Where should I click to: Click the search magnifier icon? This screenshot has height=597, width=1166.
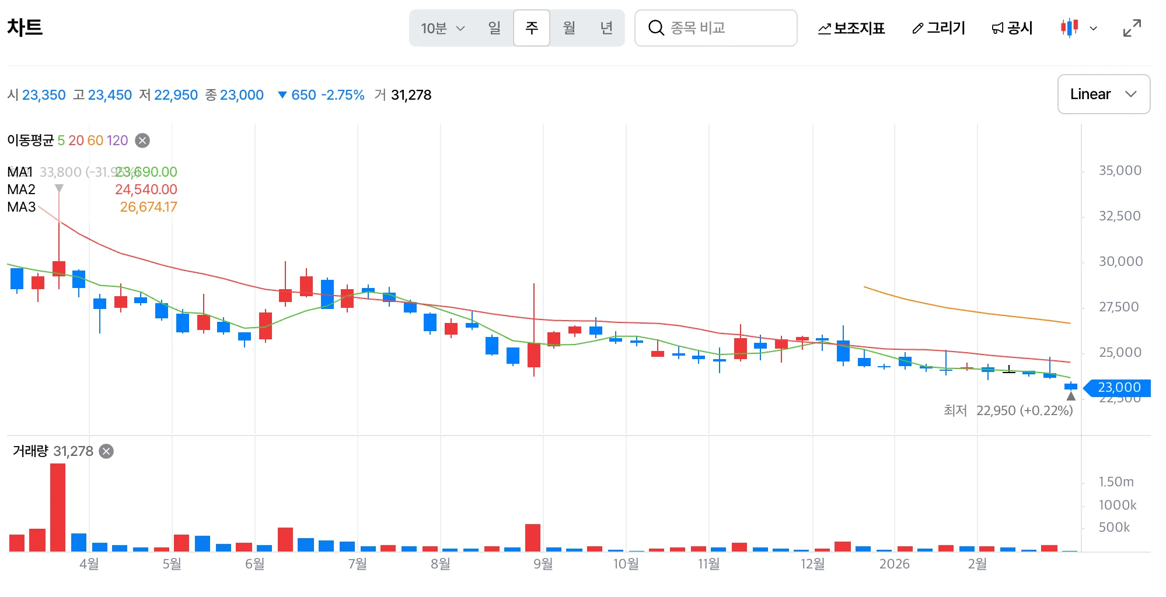657,28
